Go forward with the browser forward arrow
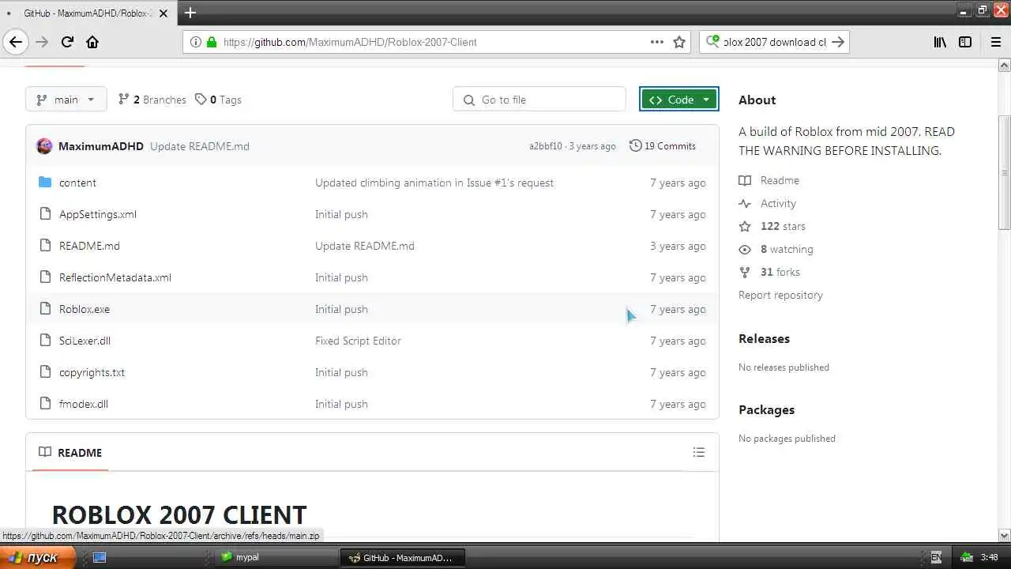 coord(42,42)
